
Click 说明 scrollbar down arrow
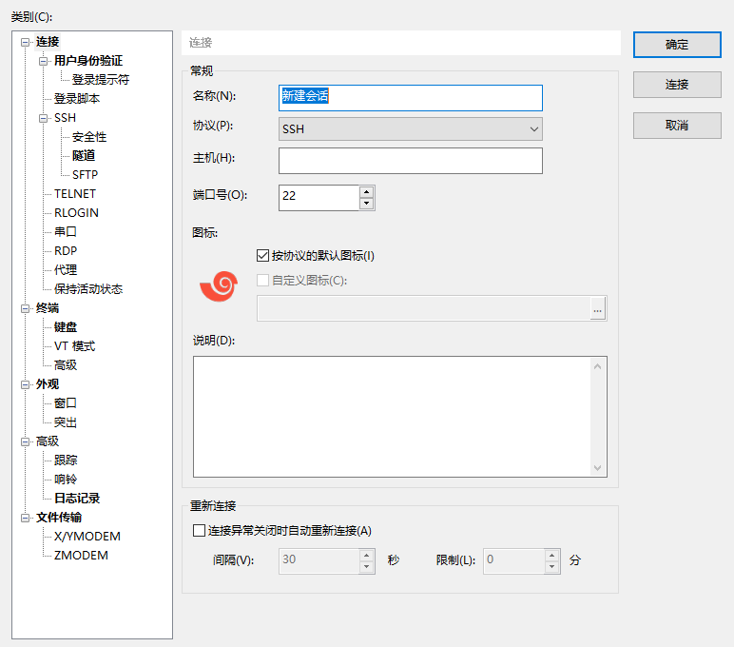(597, 467)
